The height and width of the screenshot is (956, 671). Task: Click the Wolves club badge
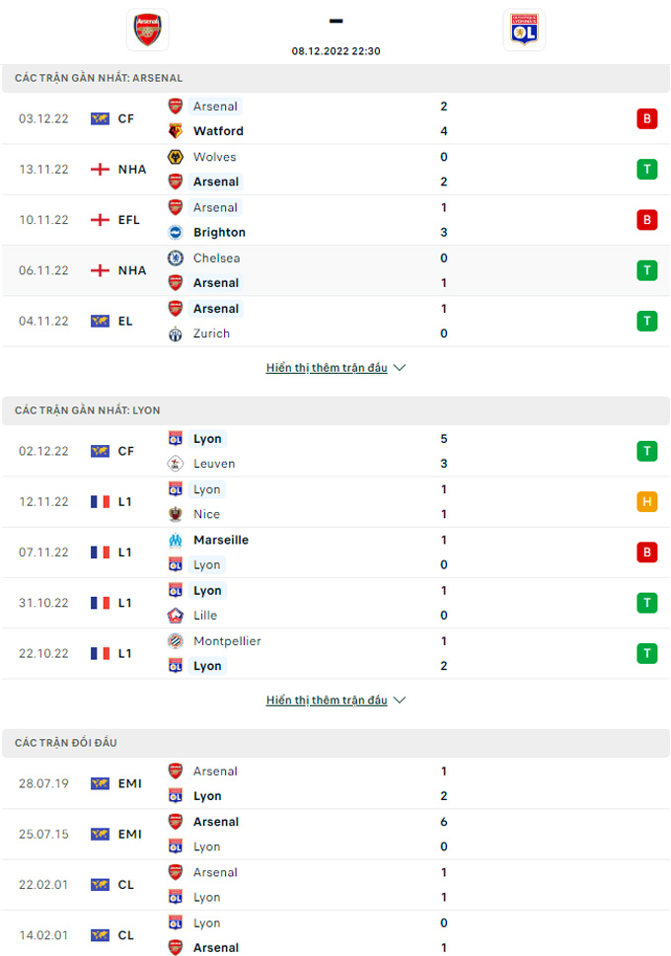coord(175,157)
